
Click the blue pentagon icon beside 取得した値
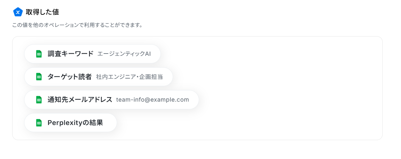point(18,12)
